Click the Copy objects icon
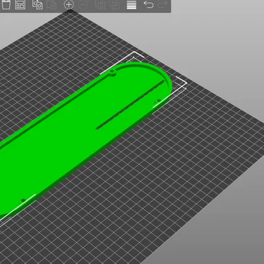 tap(38, 5)
